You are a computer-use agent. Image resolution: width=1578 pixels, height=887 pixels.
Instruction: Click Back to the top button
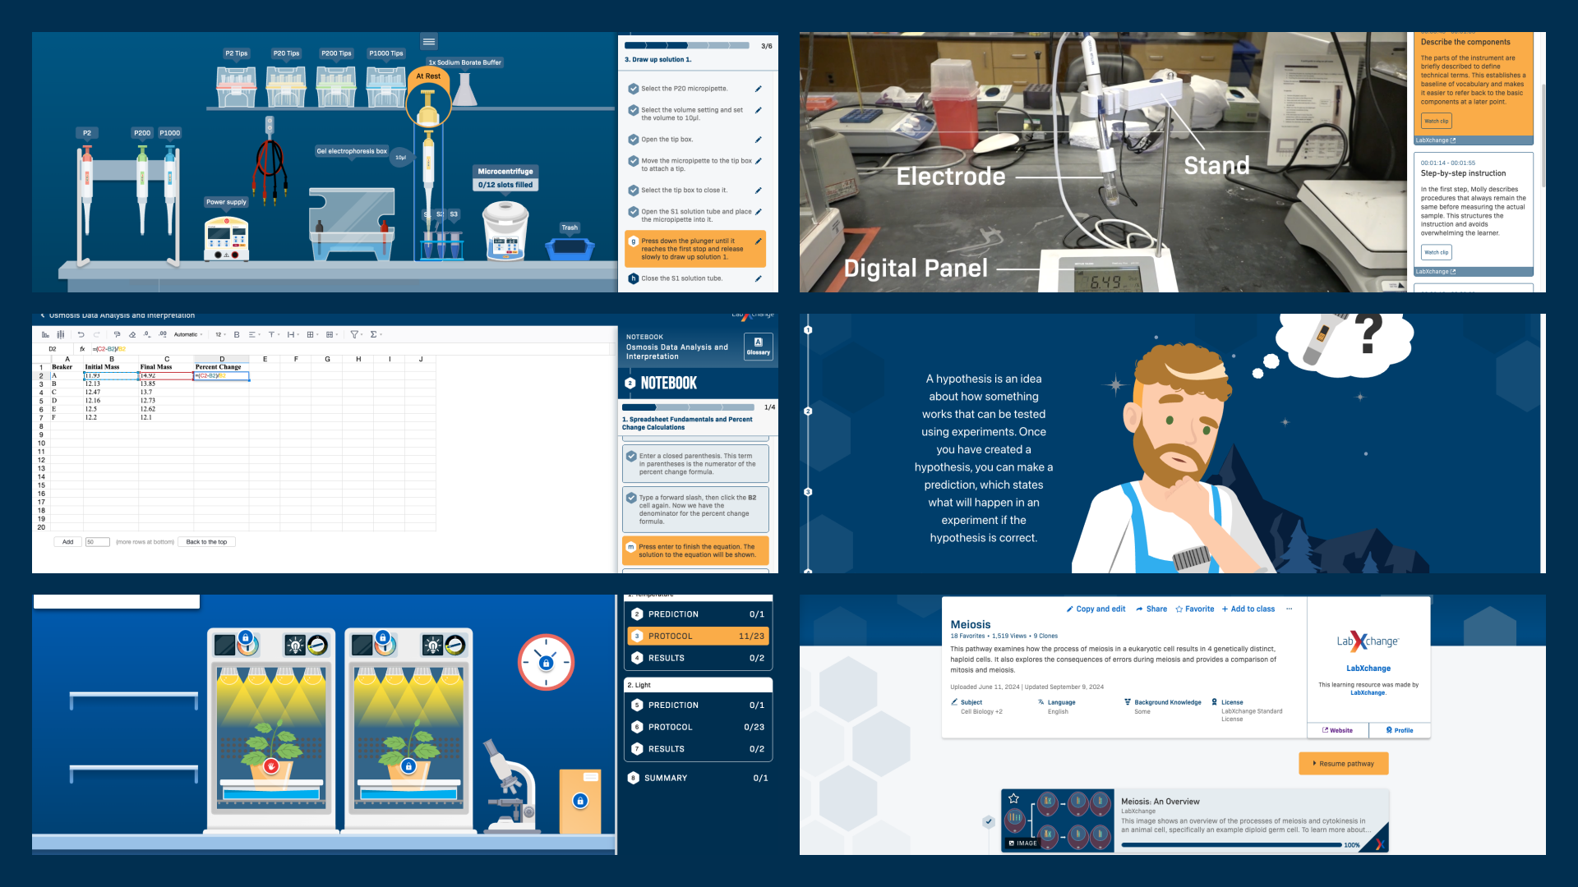[x=206, y=542]
